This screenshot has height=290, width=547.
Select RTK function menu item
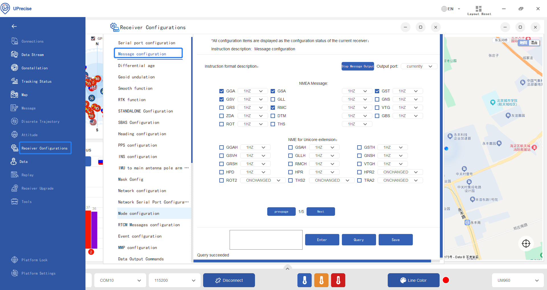[x=132, y=100]
